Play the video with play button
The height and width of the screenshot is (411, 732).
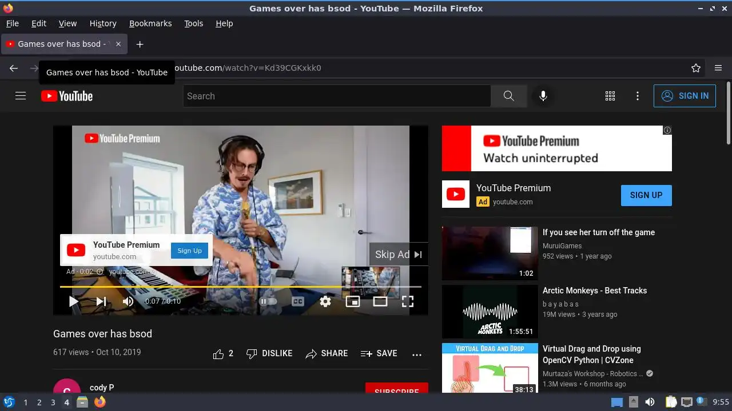pyautogui.click(x=74, y=301)
